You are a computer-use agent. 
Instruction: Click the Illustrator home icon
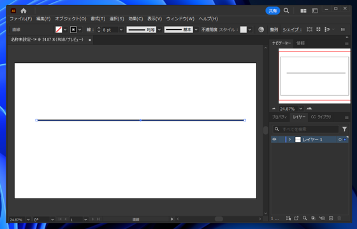tap(24, 11)
